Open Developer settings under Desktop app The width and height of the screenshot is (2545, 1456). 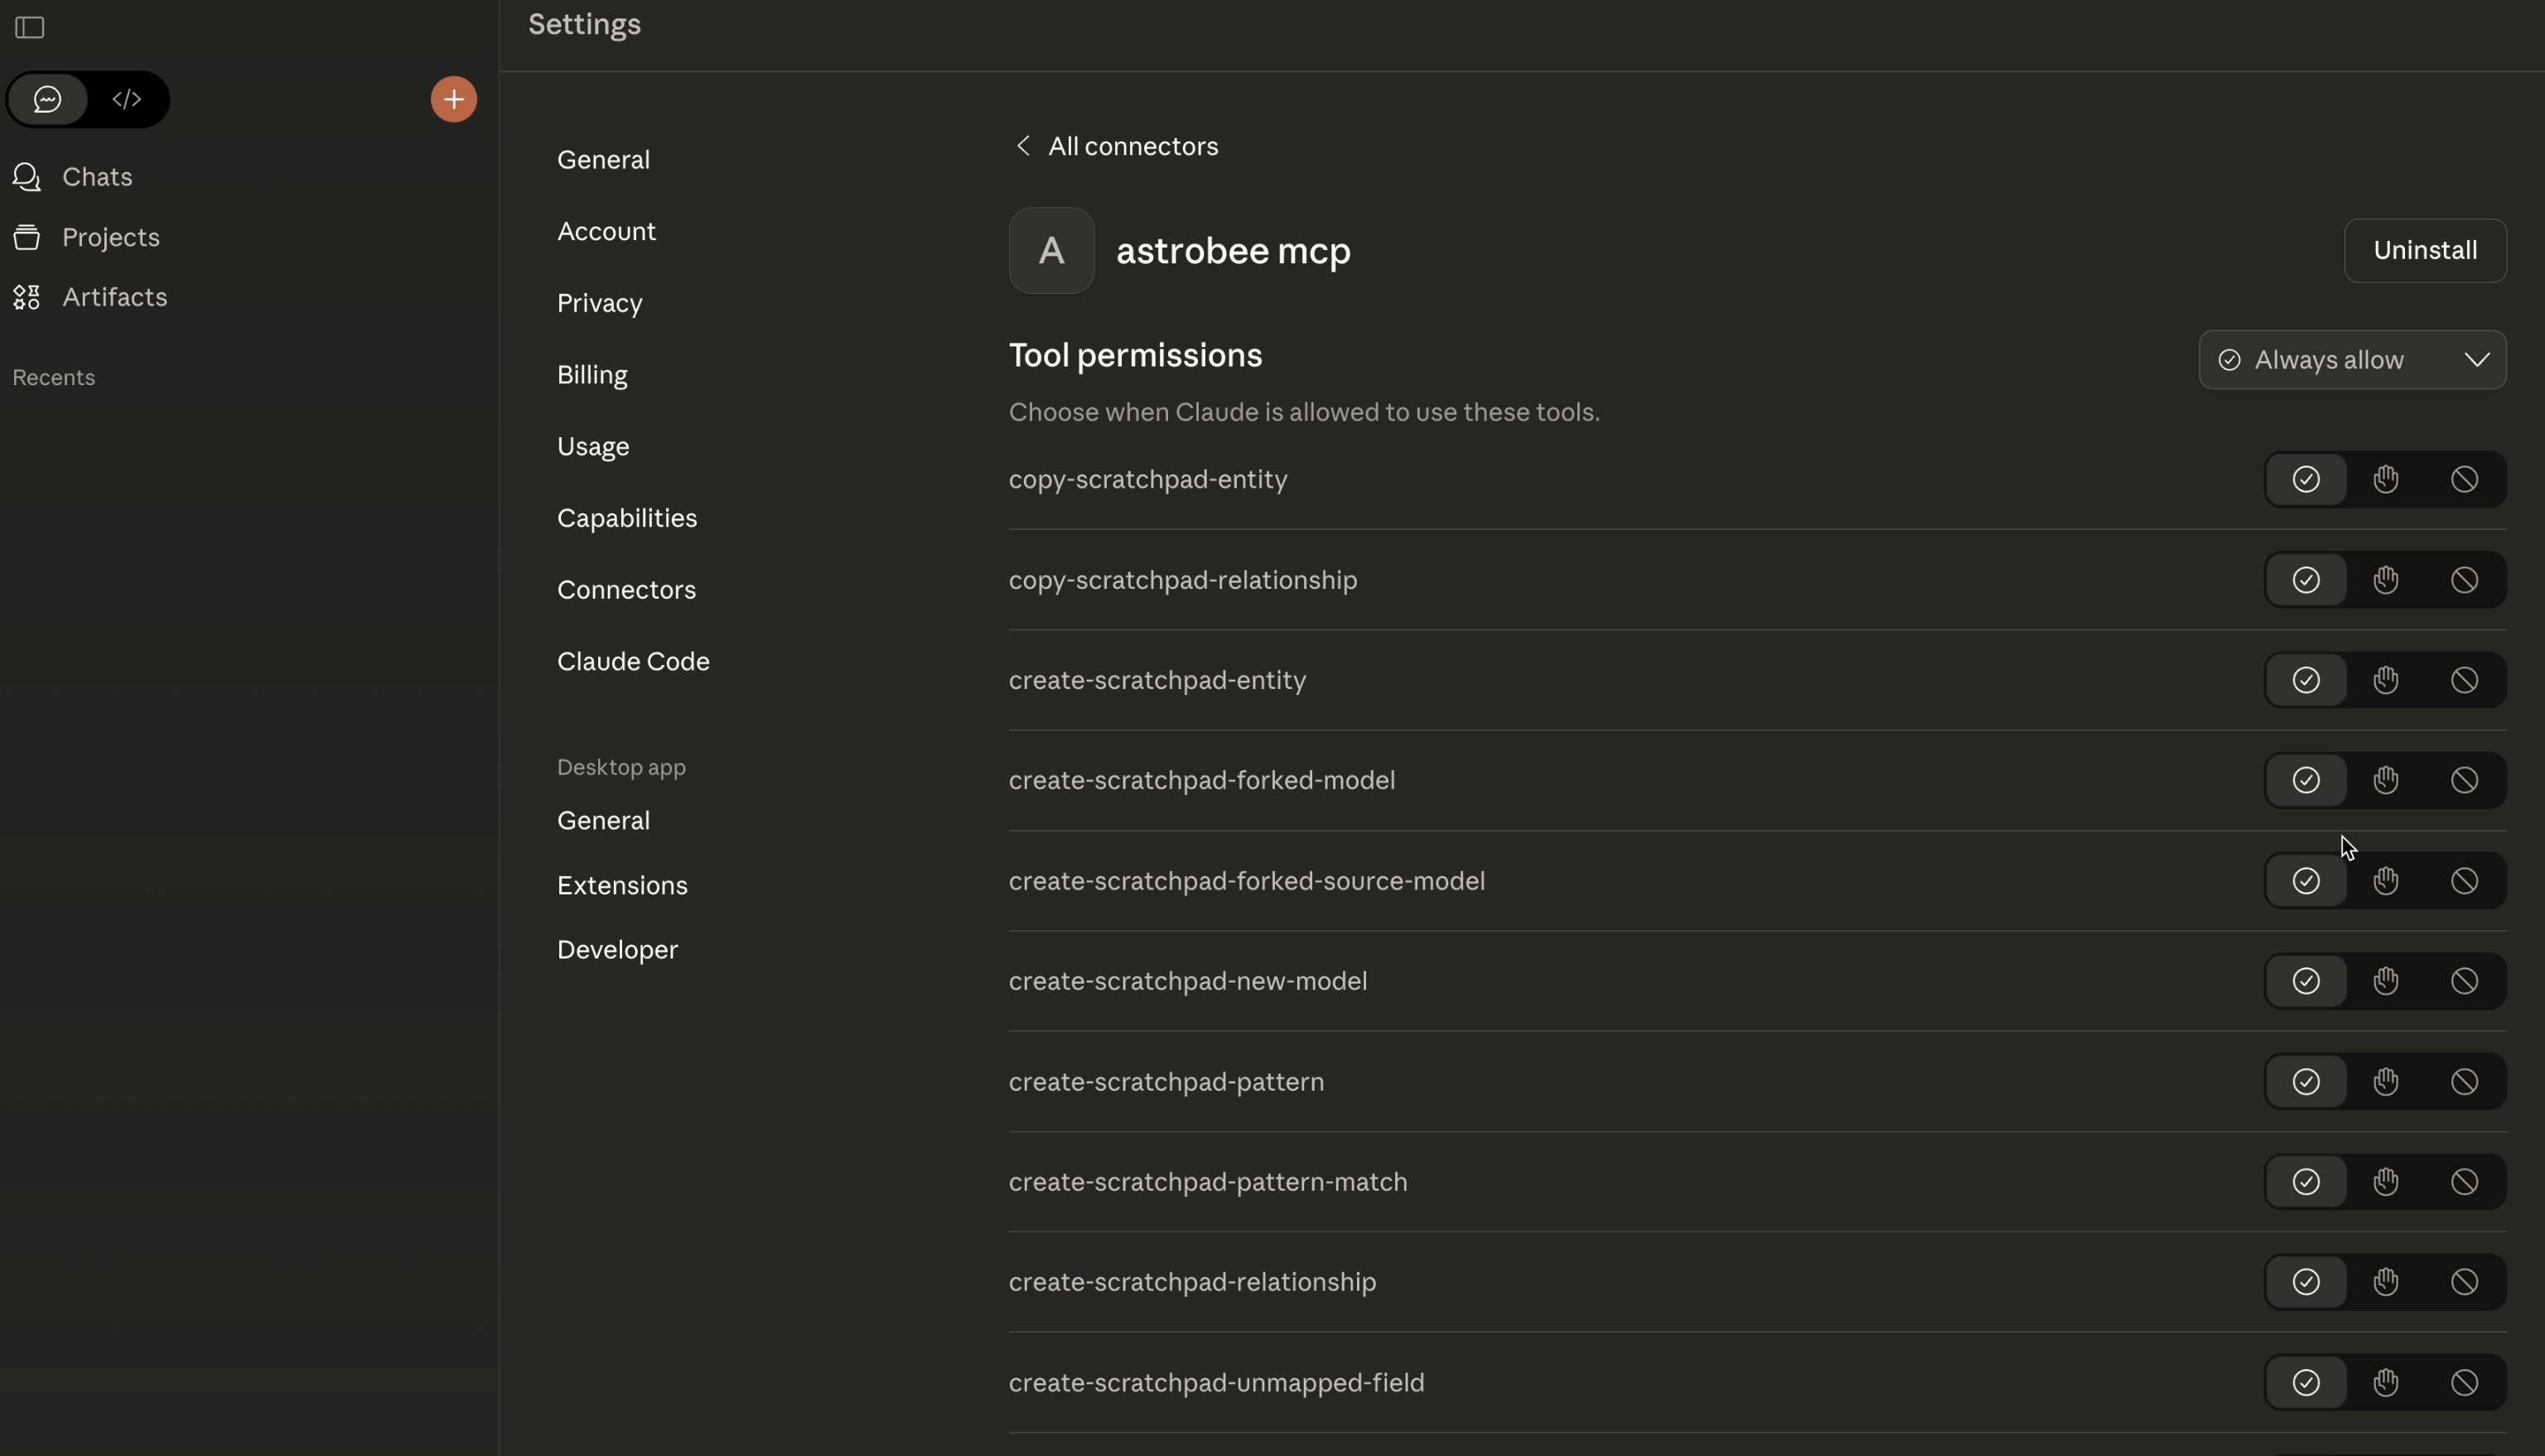tap(617, 949)
